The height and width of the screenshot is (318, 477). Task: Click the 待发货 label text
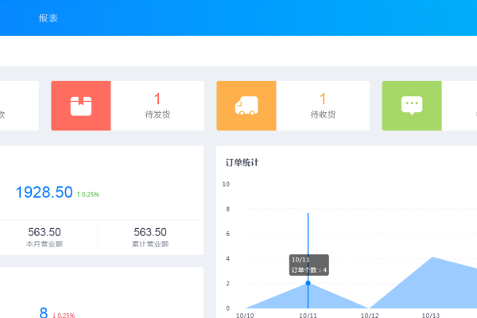pyautogui.click(x=157, y=114)
